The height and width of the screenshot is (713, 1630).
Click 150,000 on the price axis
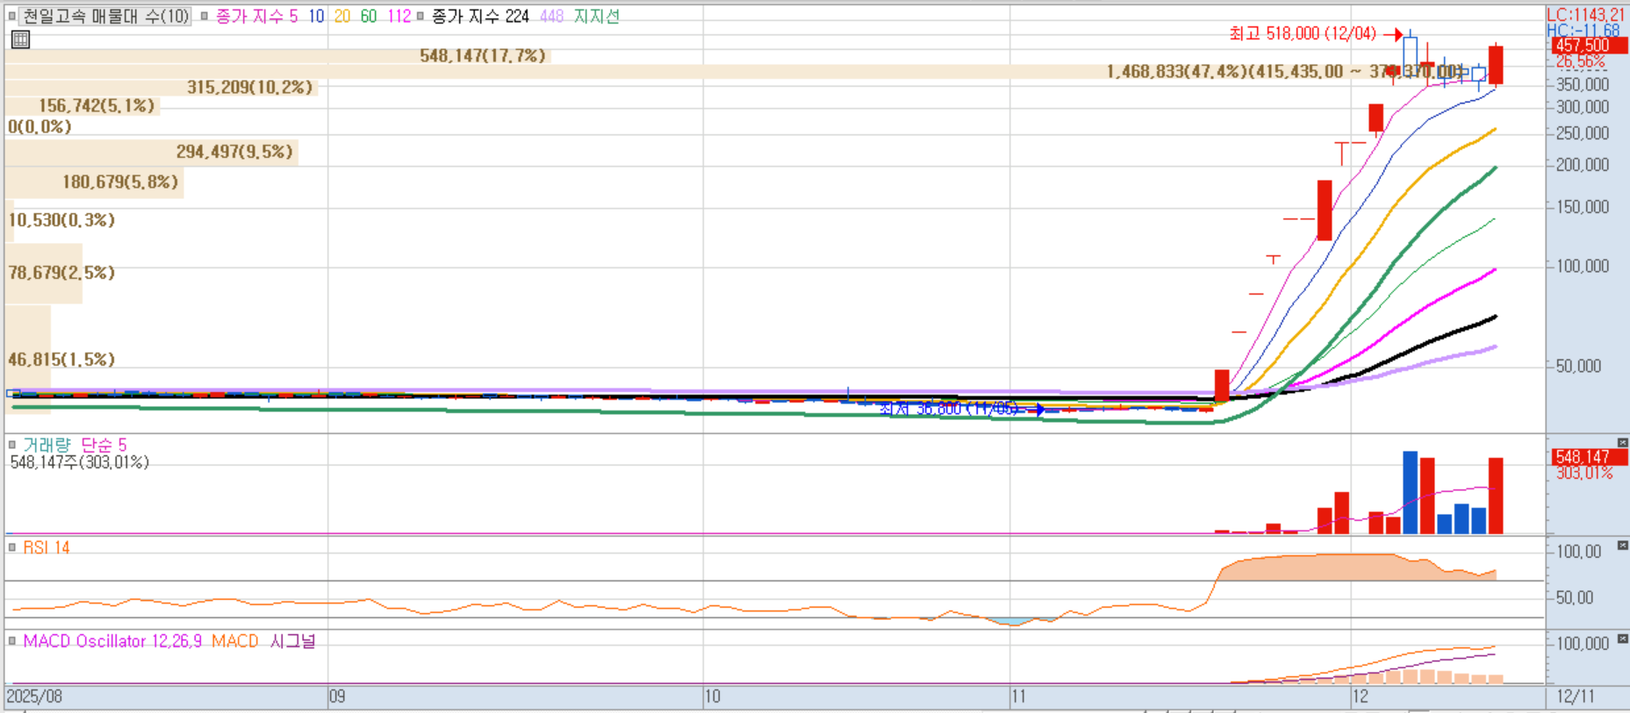pos(1583,207)
